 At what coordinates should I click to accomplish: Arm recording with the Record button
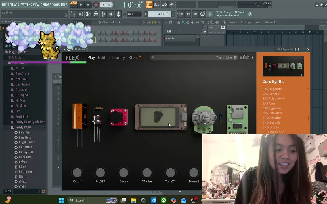click(x=96, y=5)
